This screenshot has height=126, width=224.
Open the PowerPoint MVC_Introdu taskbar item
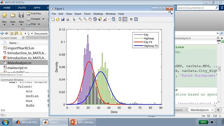[83, 122]
